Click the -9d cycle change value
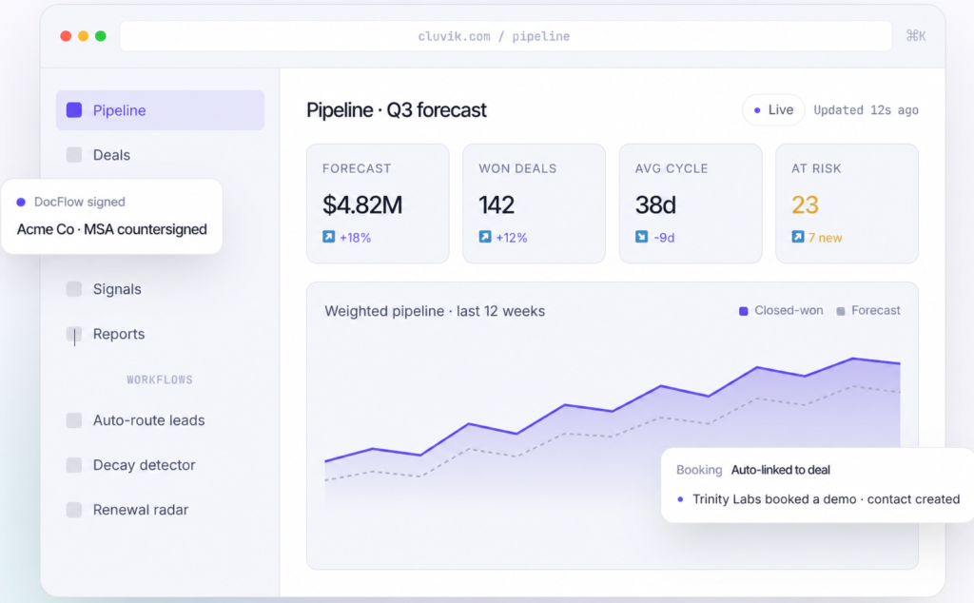 coord(664,238)
